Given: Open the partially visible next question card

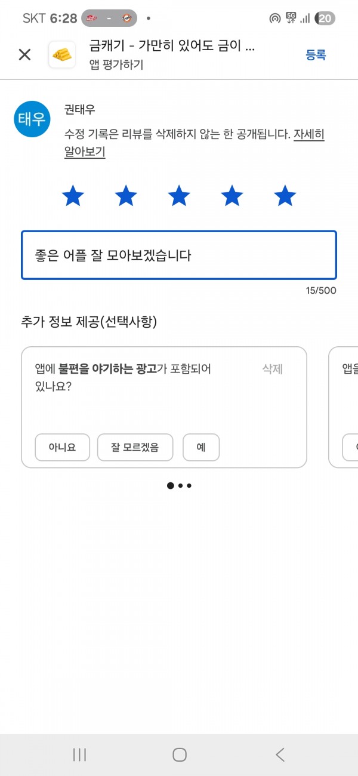Looking at the screenshot, I should point(344,407).
